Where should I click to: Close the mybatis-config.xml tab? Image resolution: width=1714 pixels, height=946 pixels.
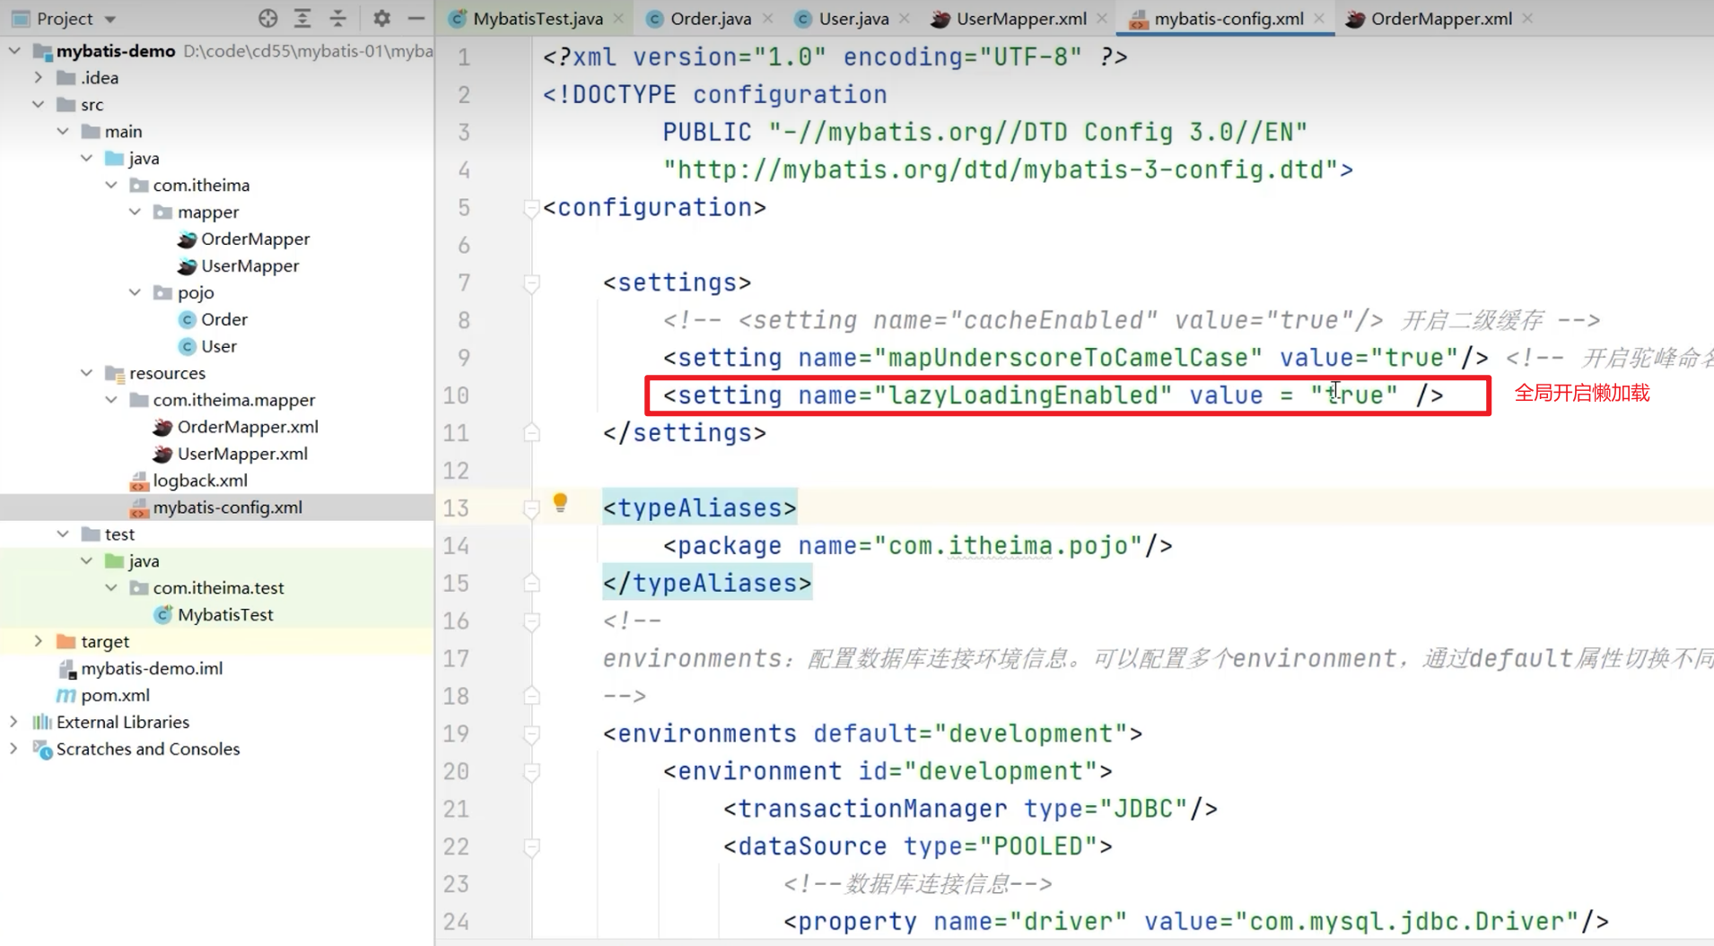click(x=1318, y=19)
